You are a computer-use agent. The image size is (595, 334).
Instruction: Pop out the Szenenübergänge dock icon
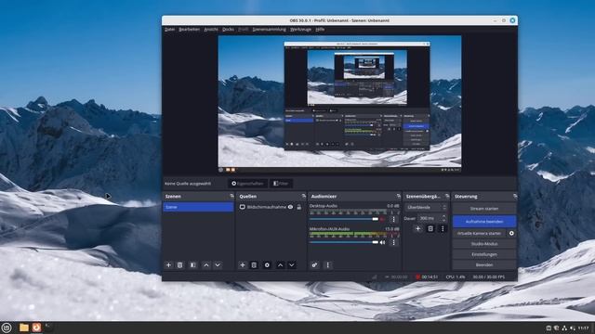tap(447, 196)
